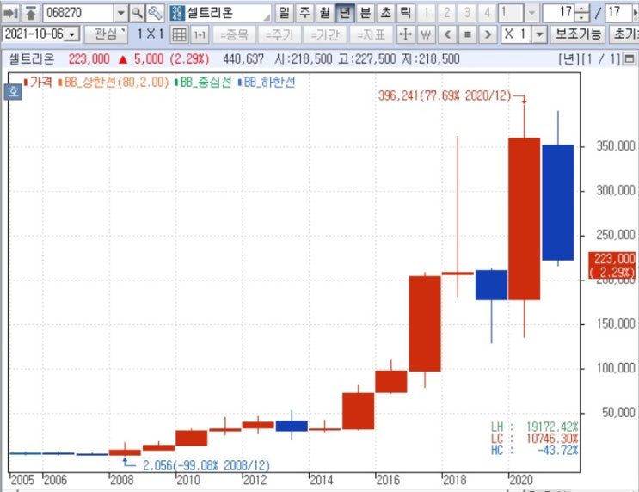Click the [년][1 / 1] chart label
639x492 pixels.
tap(589, 59)
